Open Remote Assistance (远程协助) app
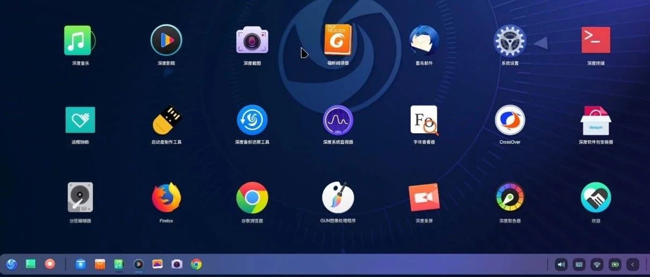Image resolution: width=650 pixels, height=277 pixels. [81, 120]
